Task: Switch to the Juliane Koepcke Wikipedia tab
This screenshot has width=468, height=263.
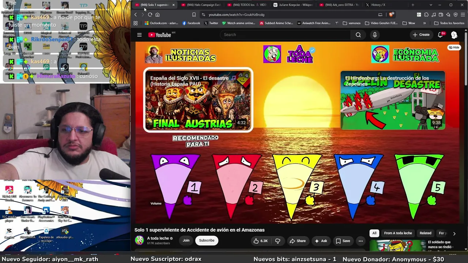Action: [293, 5]
